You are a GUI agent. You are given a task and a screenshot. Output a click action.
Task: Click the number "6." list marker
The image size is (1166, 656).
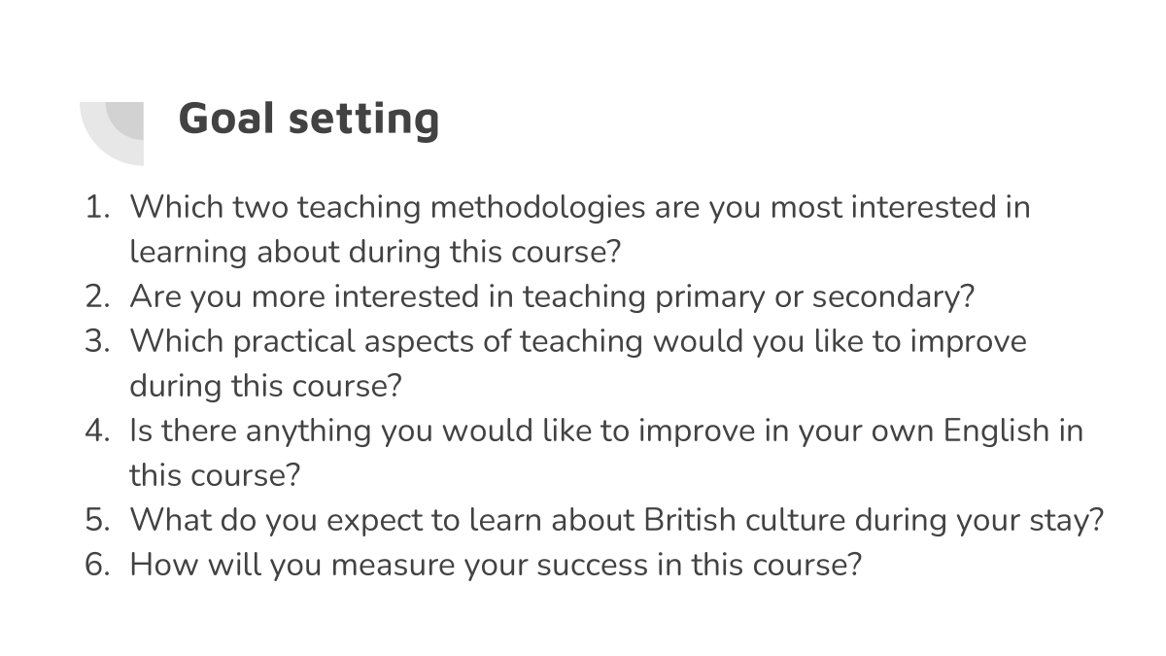pos(98,565)
